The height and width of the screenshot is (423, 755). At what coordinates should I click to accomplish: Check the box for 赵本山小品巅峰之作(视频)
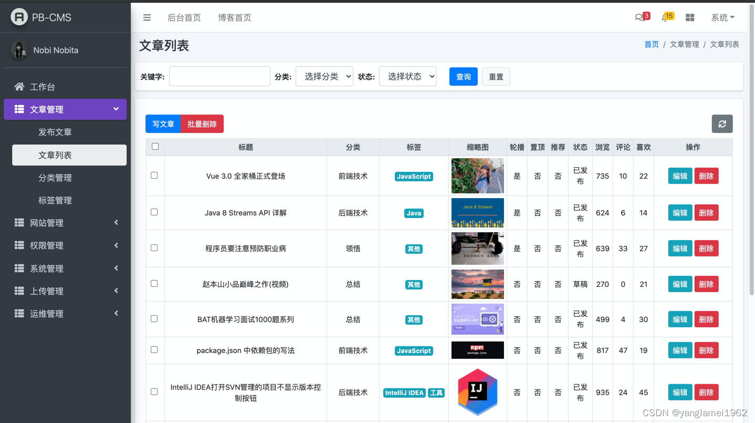click(154, 284)
